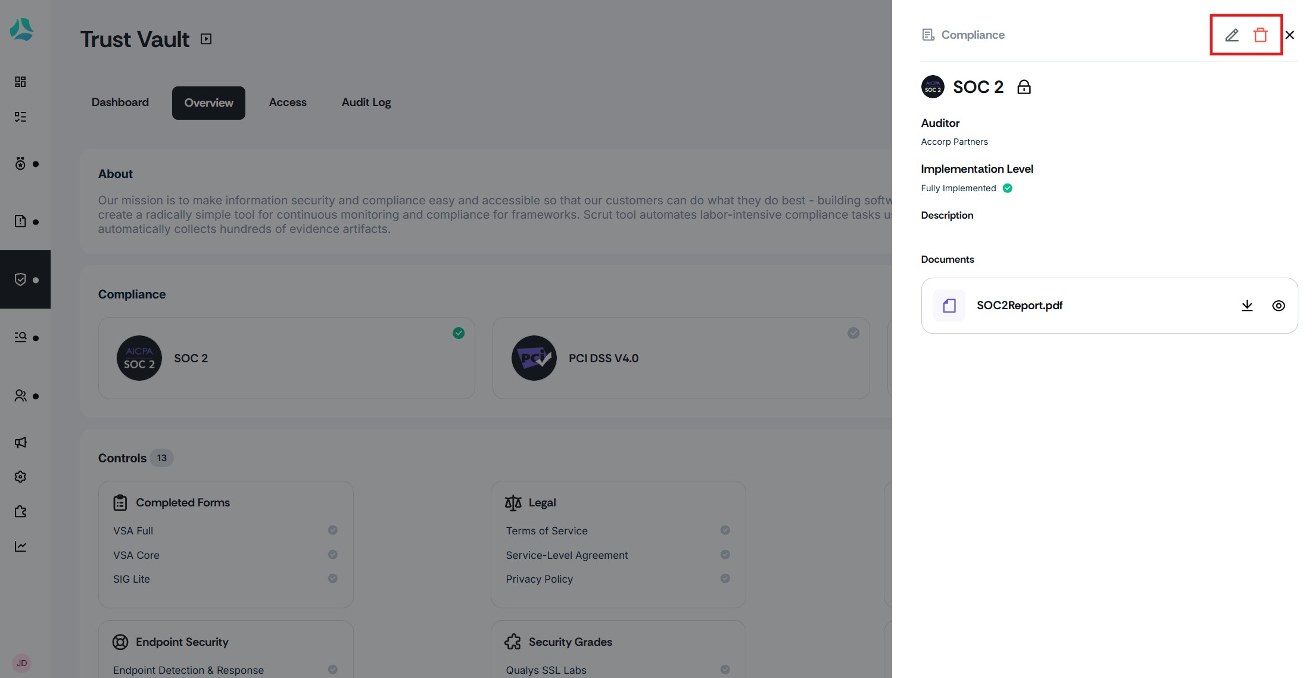
Task: Open the list search icon in the sidebar
Action: pos(20,337)
